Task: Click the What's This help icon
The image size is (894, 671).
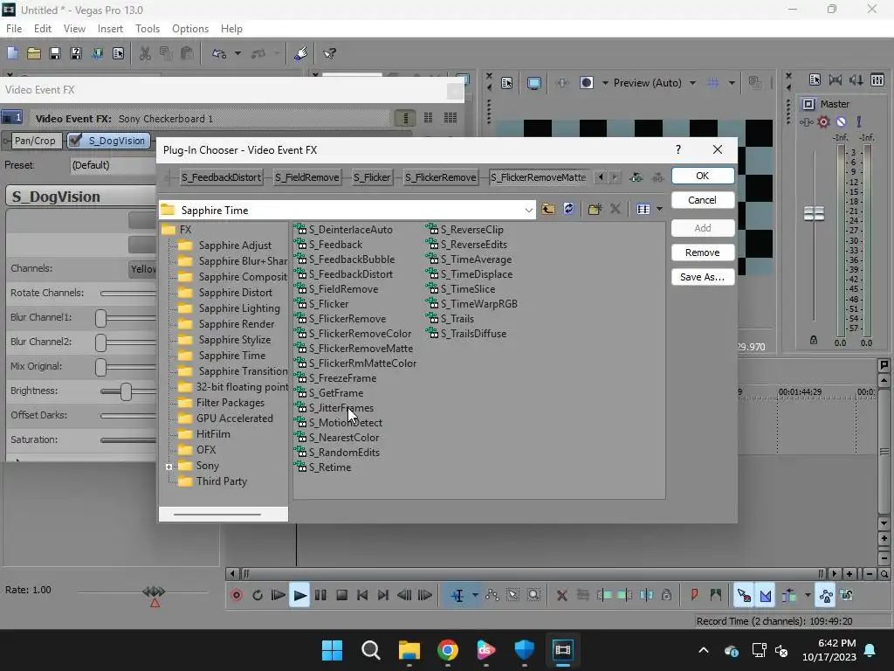Action: coord(329,53)
